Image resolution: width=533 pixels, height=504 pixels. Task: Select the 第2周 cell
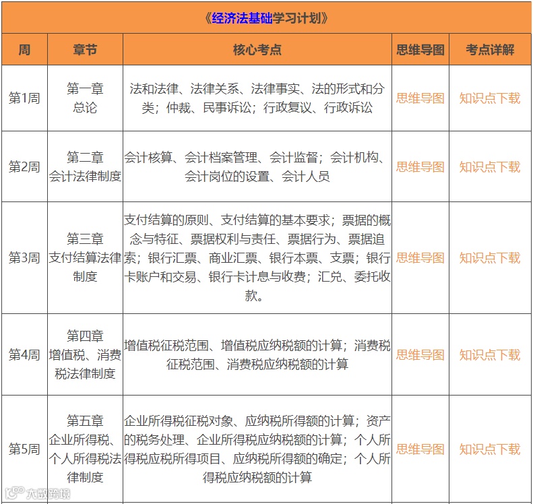(24, 167)
